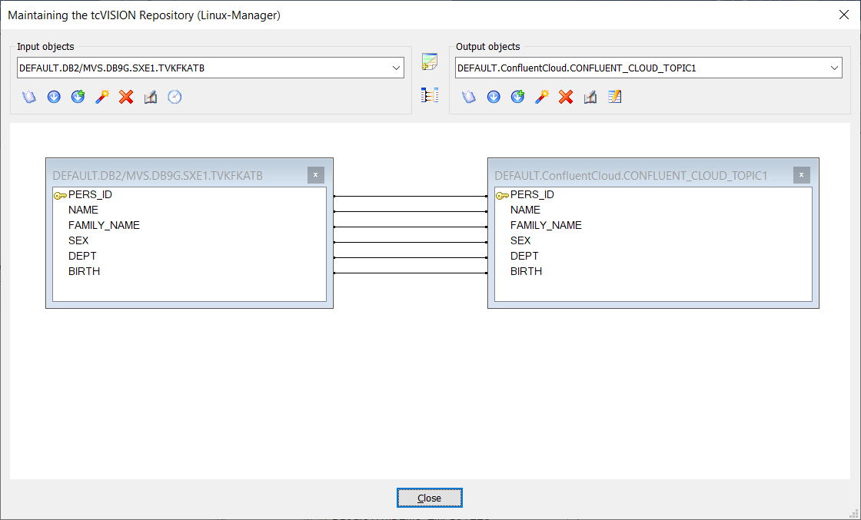
Task: Select BIRTH in the input TVKFKATB box
Action: coord(84,271)
